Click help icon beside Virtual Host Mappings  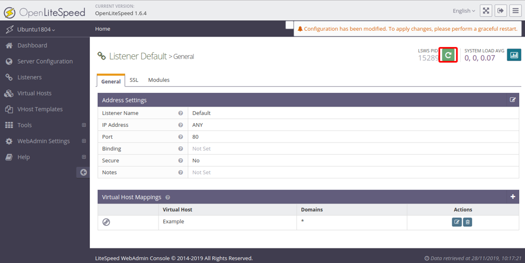(x=168, y=197)
